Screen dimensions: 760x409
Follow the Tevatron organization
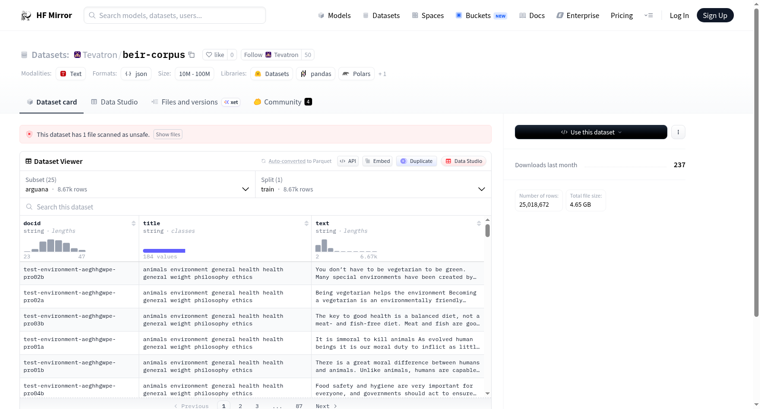click(271, 55)
